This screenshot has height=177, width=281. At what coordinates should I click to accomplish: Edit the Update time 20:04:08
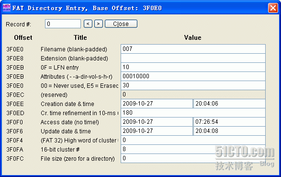[x=229, y=131]
